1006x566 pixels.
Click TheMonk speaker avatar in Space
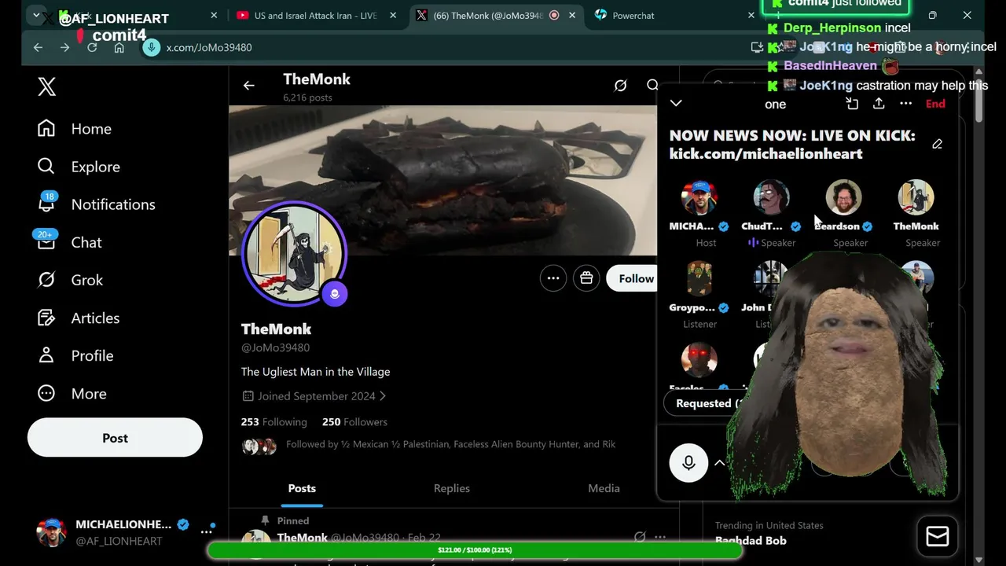coord(916,197)
